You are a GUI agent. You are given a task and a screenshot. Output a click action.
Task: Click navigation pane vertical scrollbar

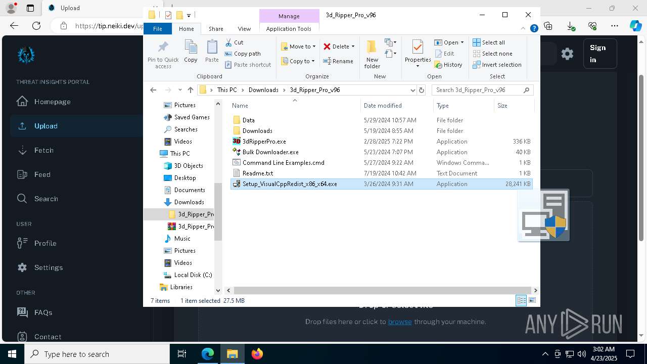[x=218, y=211]
